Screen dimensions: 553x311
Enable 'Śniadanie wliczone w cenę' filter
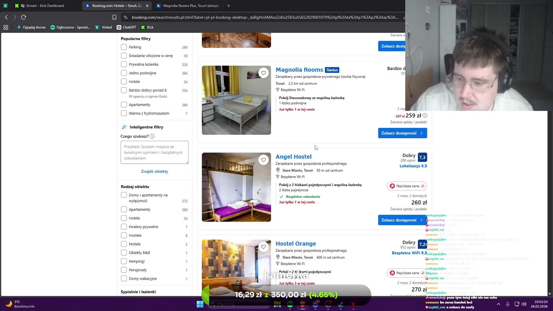click(124, 56)
